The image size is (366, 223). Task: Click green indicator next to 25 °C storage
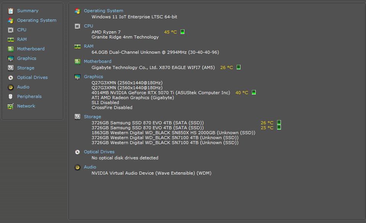[x=279, y=127]
